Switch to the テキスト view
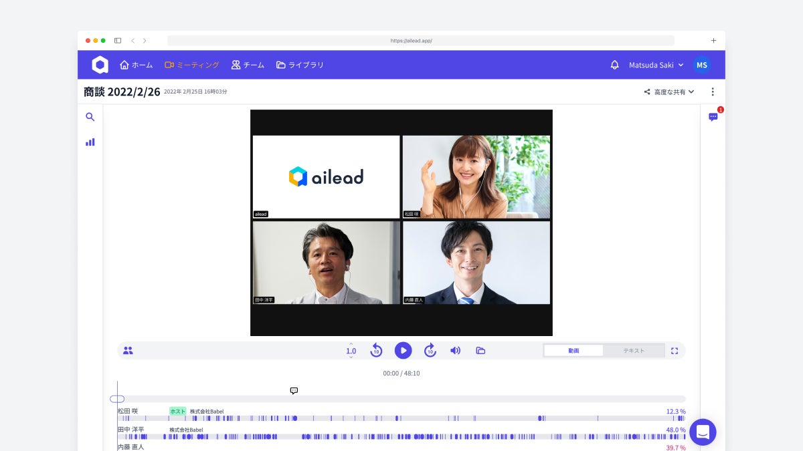 pyautogui.click(x=634, y=350)
